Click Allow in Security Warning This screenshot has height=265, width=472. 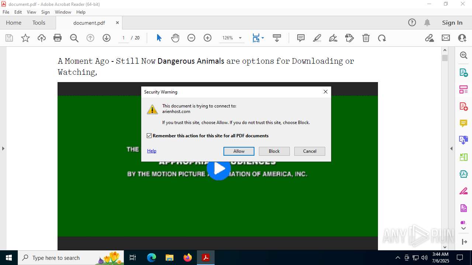tap(239, 151)
